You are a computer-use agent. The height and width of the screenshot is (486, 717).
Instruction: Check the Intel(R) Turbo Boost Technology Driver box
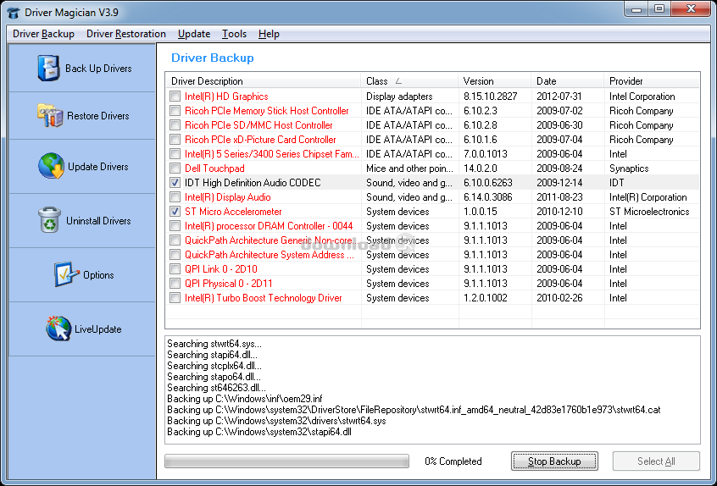[175, 298]
